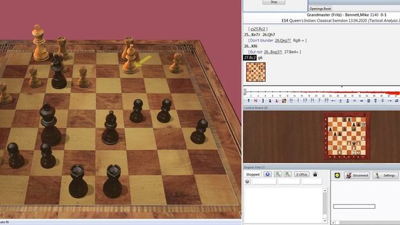
Task: Annotate with !! brilliant move symbol
Action: click(x=291, y=101)
